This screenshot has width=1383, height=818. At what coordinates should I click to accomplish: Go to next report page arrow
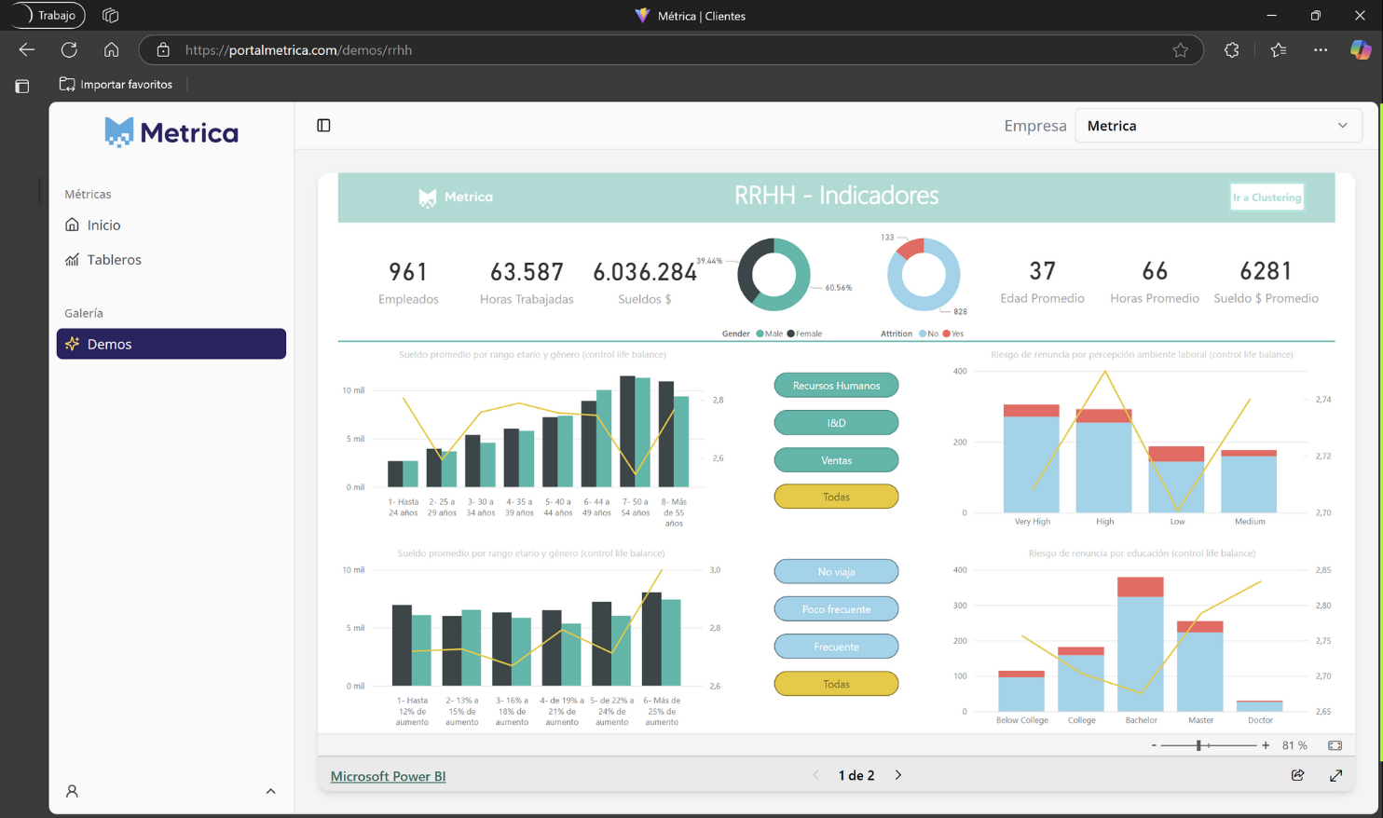tap(898, 775)
